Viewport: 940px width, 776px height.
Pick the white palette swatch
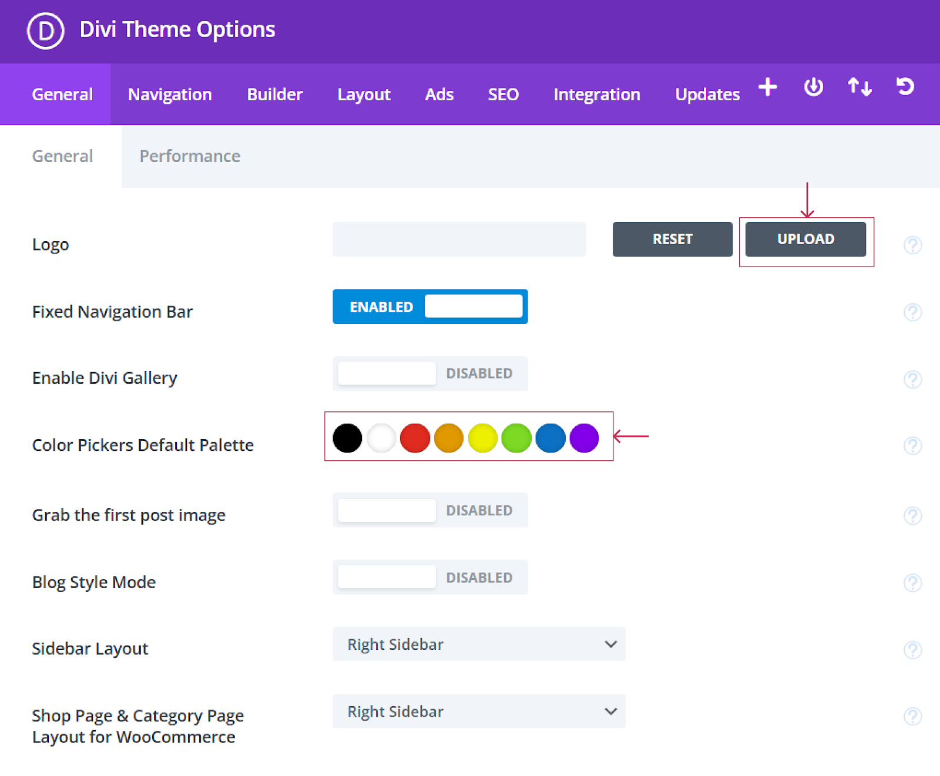click(x=381, y=438)
